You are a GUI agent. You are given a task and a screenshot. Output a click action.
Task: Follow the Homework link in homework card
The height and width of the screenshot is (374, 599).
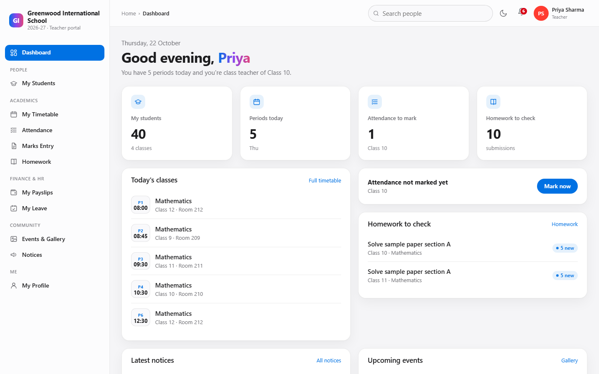point(564,224)
